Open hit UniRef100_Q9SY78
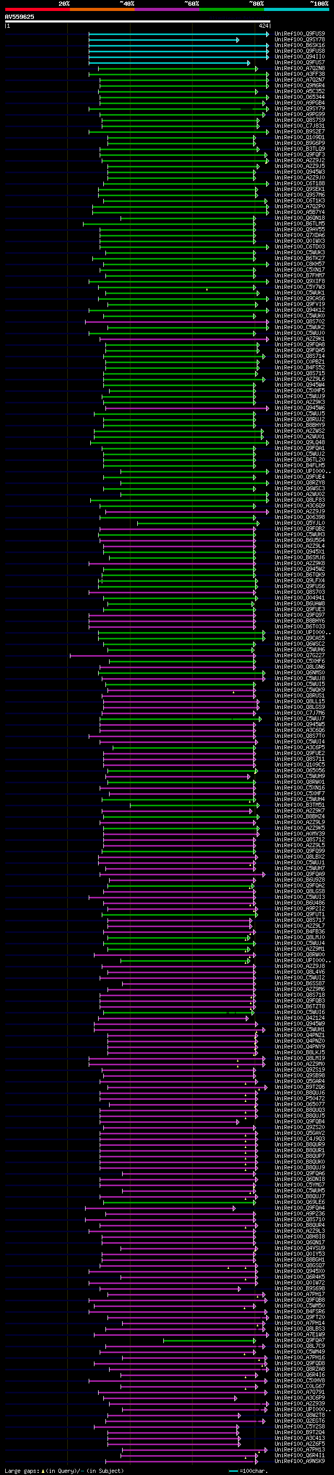The height and width of the screenshot is (1475, 334). pyautogui.click(x=300, y=40)
